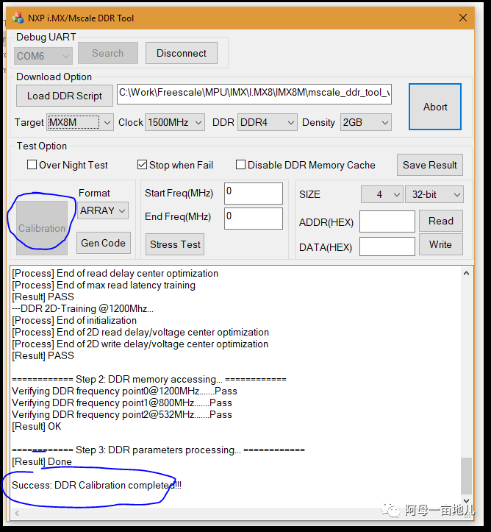The image size is (491, 532).
Task: Click the '[Result] Done' log line
Action: pos(42,462)
